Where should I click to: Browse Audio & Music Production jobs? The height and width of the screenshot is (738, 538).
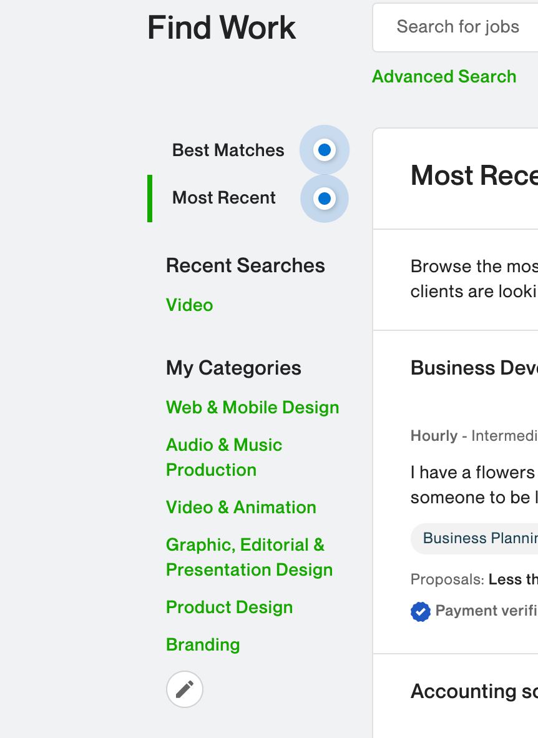223,457
